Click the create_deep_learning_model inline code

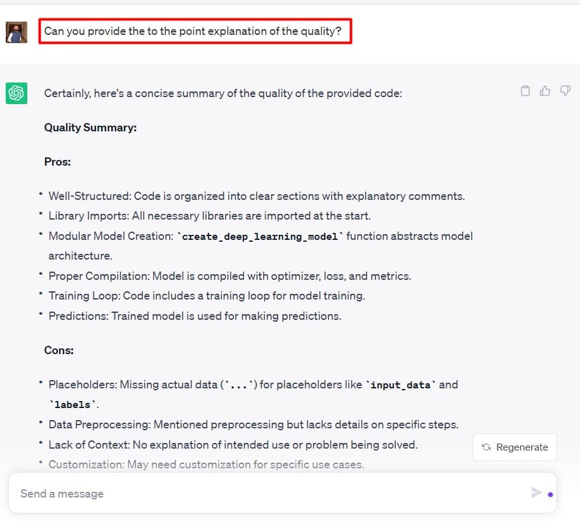[x=260, y=237]
